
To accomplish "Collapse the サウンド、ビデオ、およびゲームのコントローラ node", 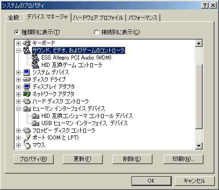I will [x=18, y=50].
